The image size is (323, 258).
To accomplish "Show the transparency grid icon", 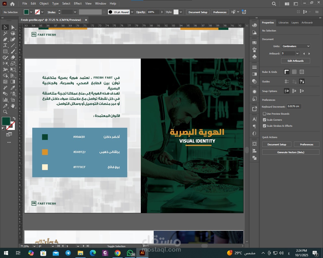I will click(302, 72).
